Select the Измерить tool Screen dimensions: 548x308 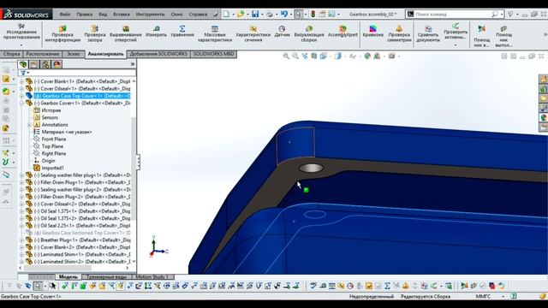click(156, 31)
